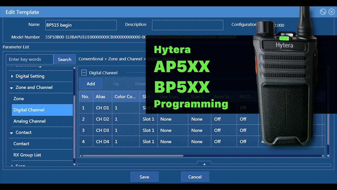Expand the Digital Setting tree node
The height and width of the screenshot is (190, 337).
click(12, 76)
